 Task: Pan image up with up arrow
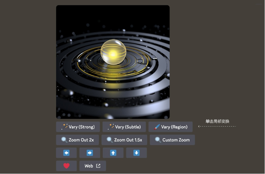[113, 153]
